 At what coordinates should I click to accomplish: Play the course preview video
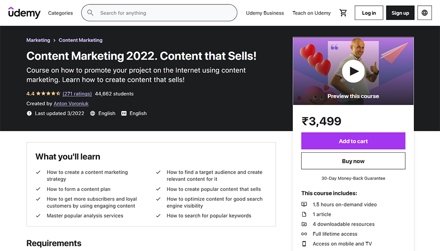click(x=353, y=71)
